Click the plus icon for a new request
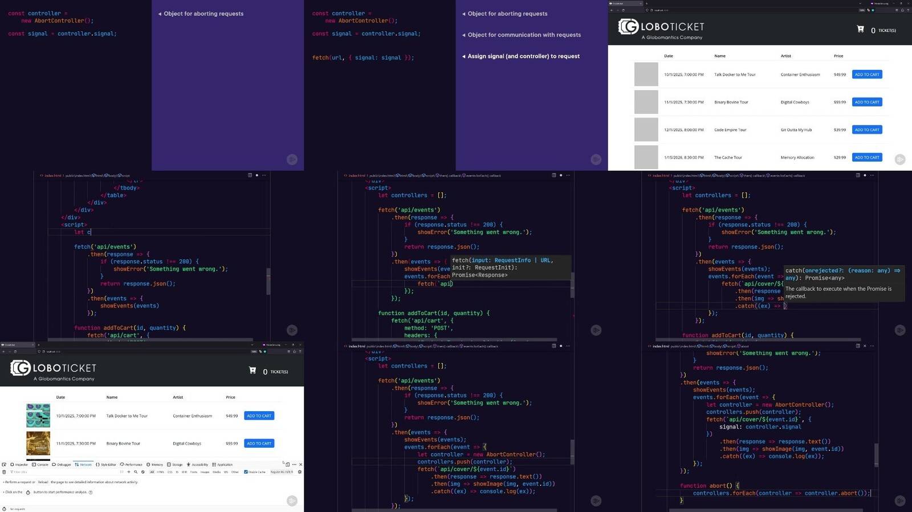 click(x=129, y=472)
